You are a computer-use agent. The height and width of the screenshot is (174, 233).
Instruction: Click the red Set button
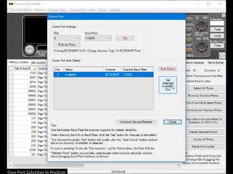pyautogui.click(x=125, y=38)
